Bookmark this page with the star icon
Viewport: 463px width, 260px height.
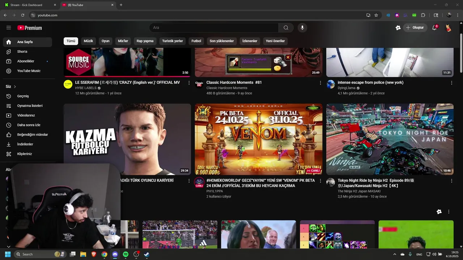[376, 15]
